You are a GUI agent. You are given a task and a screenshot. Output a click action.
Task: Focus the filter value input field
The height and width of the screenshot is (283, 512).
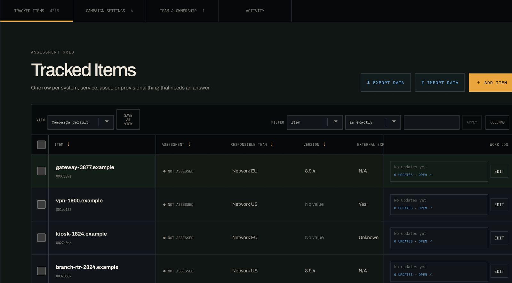click(x=431, y=122)
